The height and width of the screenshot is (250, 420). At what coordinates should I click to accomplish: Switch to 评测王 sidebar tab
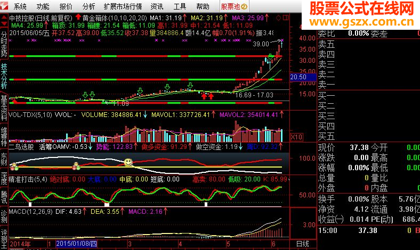(4, 239)
